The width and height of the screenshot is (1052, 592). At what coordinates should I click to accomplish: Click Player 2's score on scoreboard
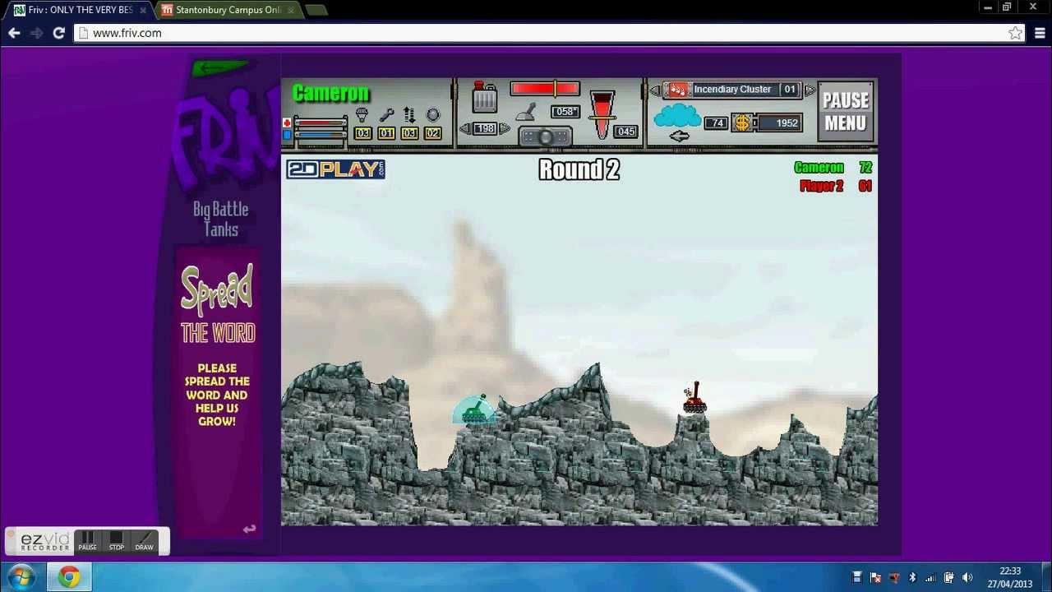point(865,186)
